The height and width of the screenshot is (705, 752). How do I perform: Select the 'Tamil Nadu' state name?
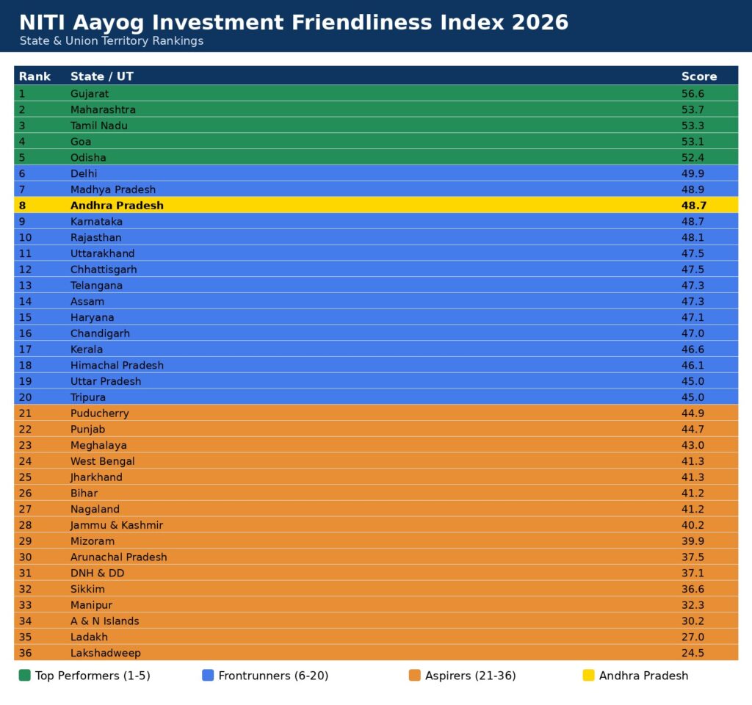tap(99, 126)
